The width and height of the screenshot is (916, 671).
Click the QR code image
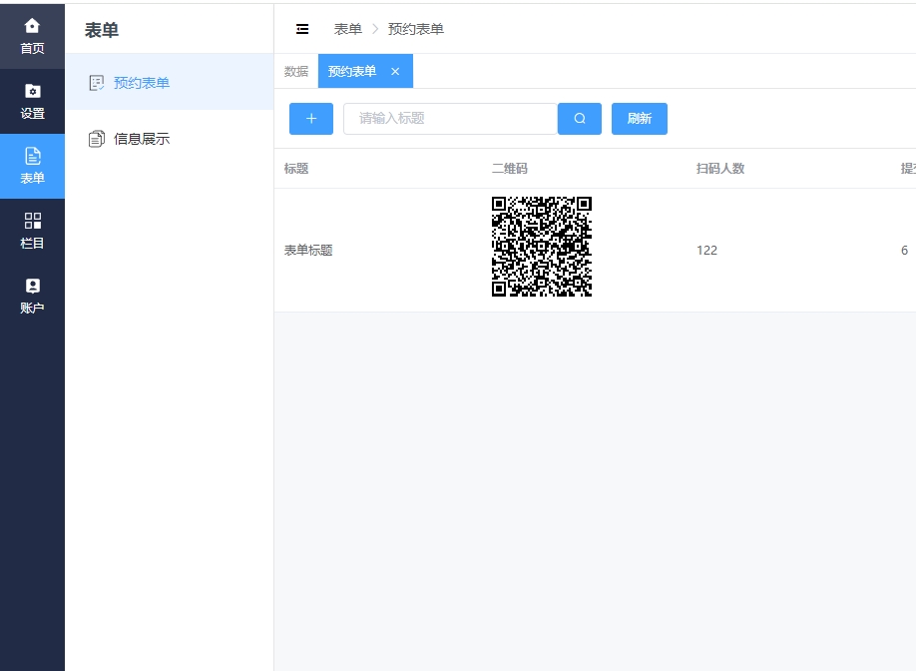pos(541,247)
